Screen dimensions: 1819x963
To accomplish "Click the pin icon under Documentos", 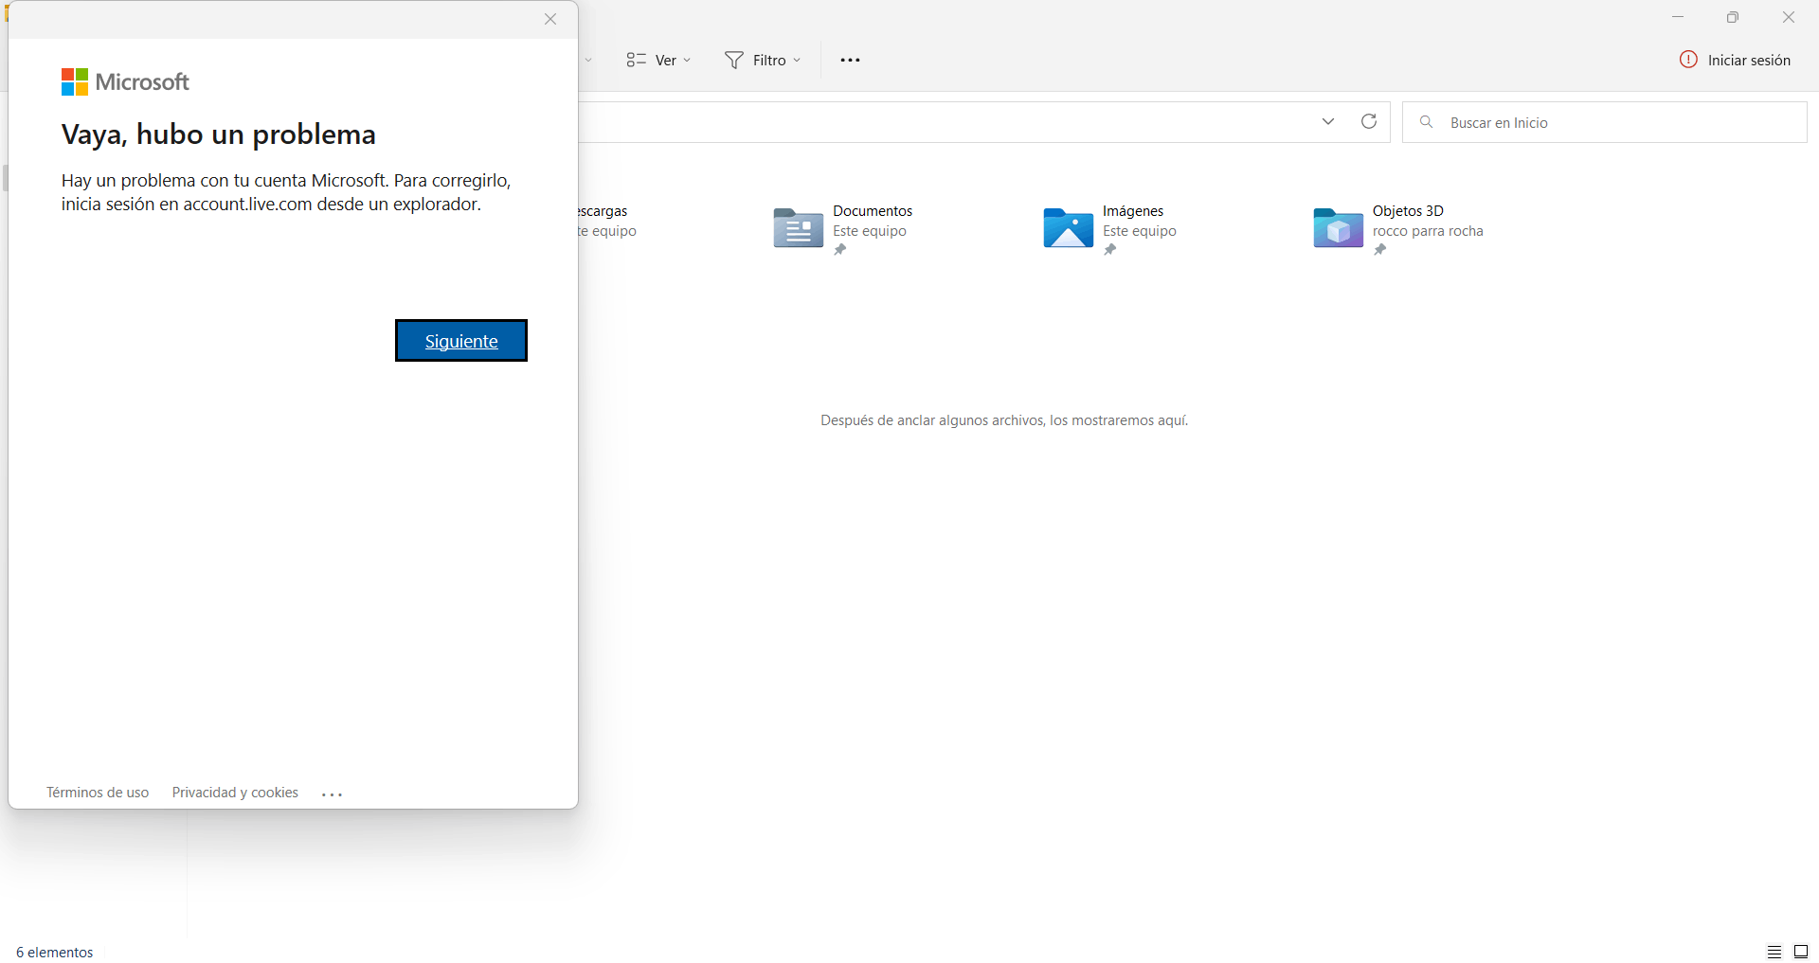I will point(840,250).
